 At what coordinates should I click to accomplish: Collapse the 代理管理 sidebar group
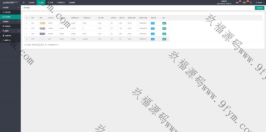tap(10, 22)
